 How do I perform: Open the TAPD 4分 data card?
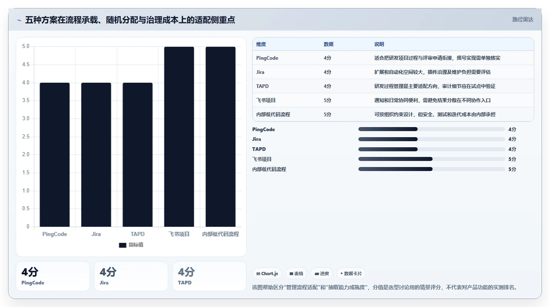209,276
